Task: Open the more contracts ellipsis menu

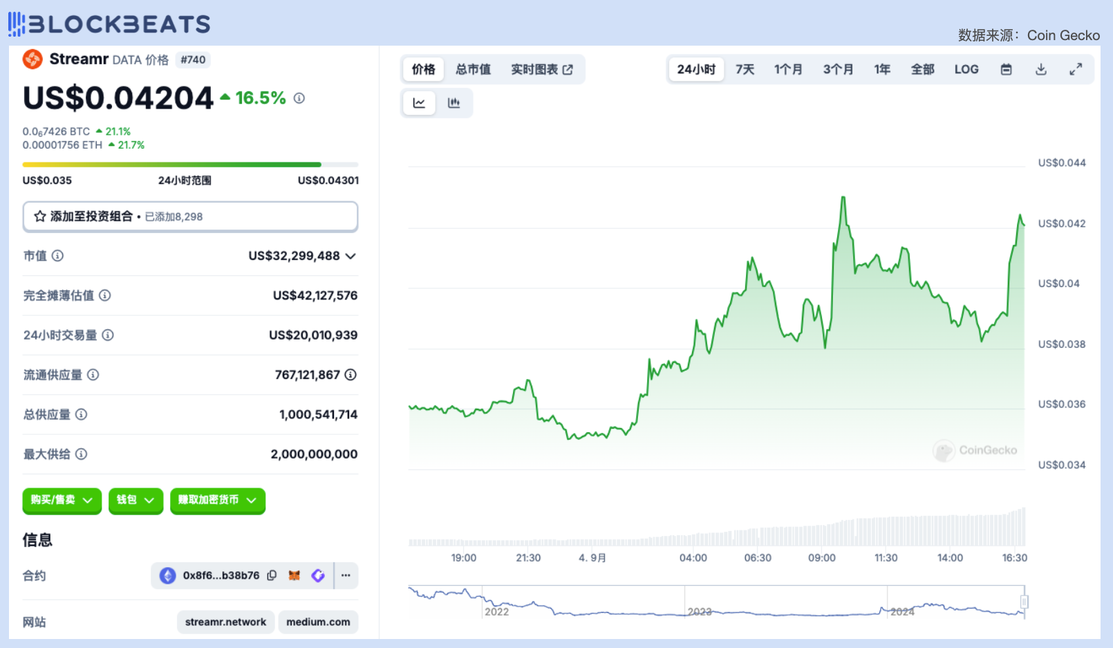Action: click(346, 575)
